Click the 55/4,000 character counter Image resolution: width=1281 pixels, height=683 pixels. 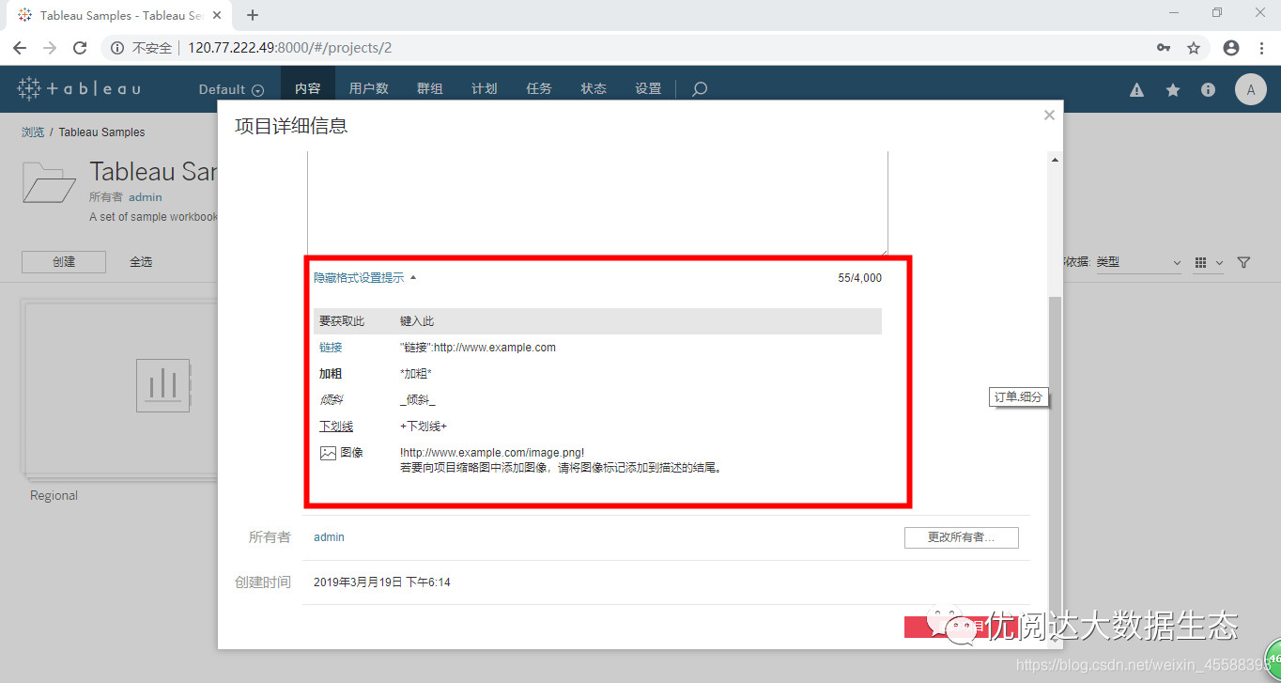pyautogui.click(x=860, y=278)
